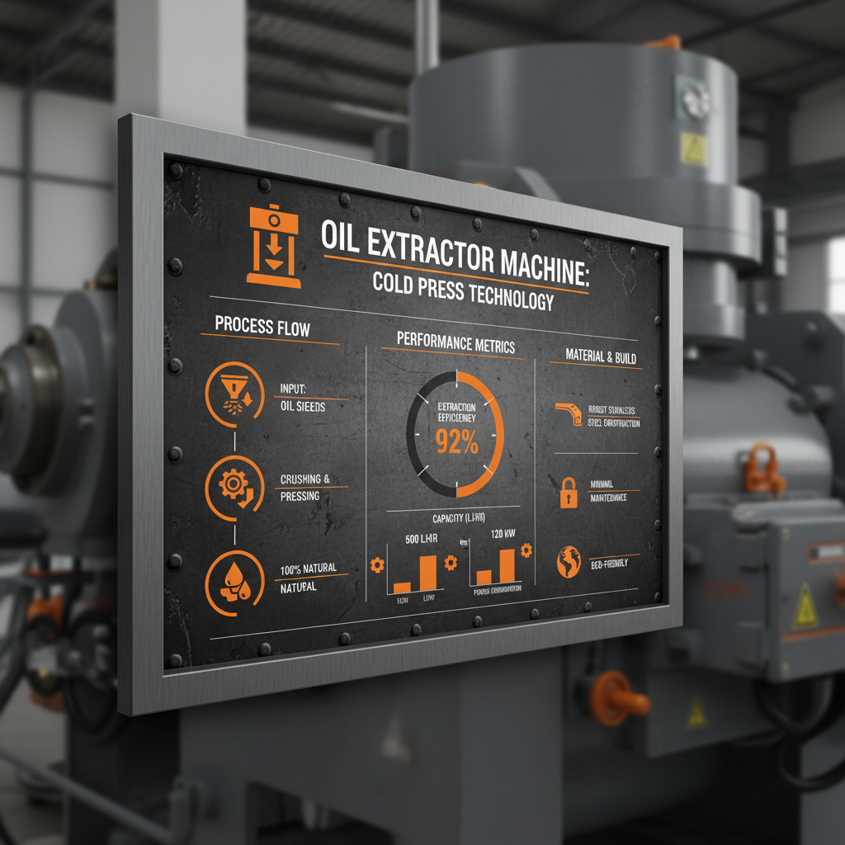Click the padlock icon for Minimal Maintenance

click(569, 493)
